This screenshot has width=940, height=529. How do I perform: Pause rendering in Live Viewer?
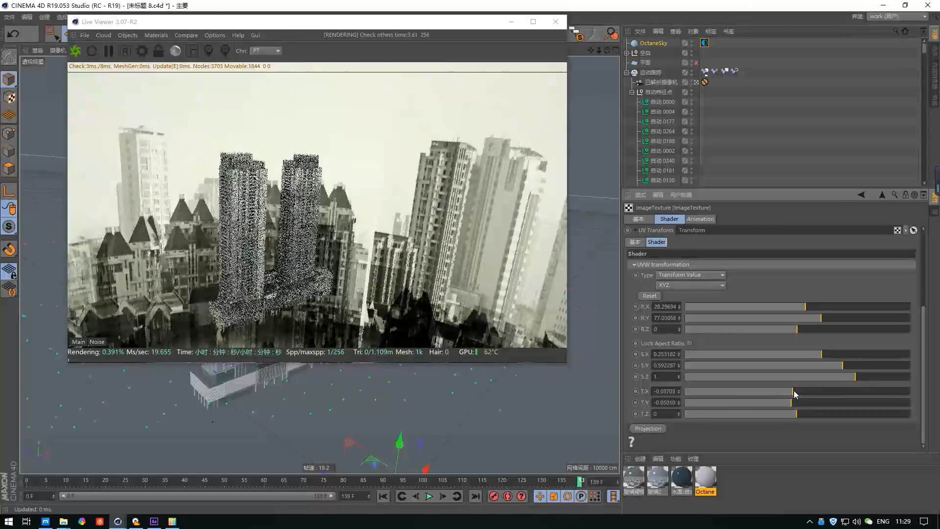click(x=109, y=51)
